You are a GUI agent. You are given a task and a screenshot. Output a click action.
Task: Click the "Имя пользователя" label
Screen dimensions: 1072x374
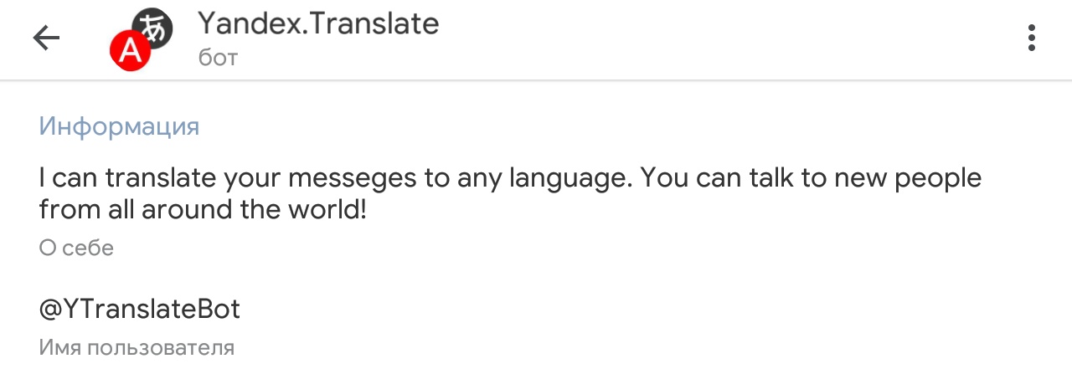tap(137, 347)
